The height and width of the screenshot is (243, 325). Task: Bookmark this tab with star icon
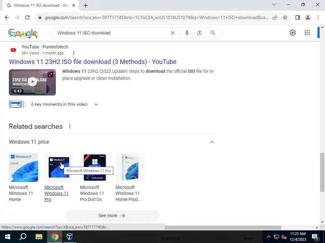click(285, 18)
